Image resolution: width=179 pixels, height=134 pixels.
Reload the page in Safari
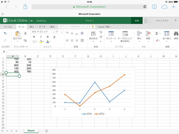click(x=145, y=7)
